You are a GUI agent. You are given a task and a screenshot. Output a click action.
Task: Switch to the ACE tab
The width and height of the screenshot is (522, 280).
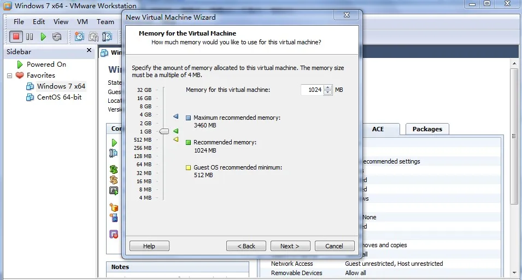(378, 129)
